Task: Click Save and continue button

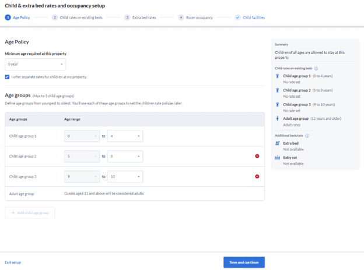Action: [x=244, y=262]
